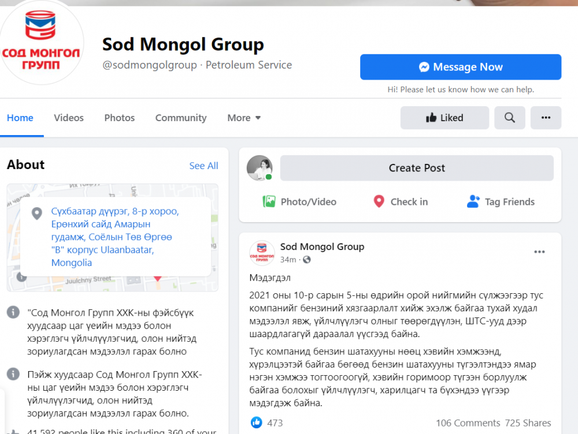Click the first info icon in About
578x434 pixels.
[x=13, y=312]
